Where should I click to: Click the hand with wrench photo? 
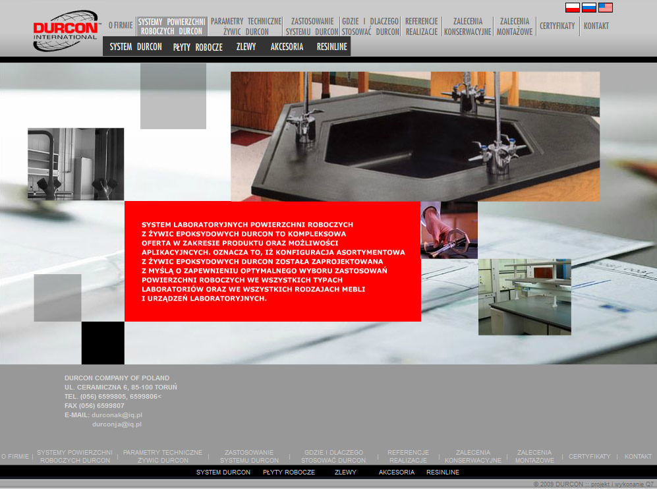(x=449, y=230)
